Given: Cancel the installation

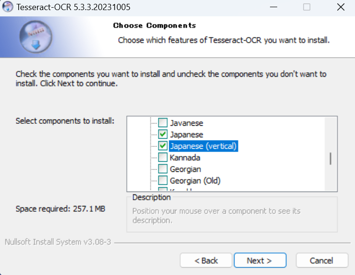Looking at the screenshot, I should [x=322, y=261].
